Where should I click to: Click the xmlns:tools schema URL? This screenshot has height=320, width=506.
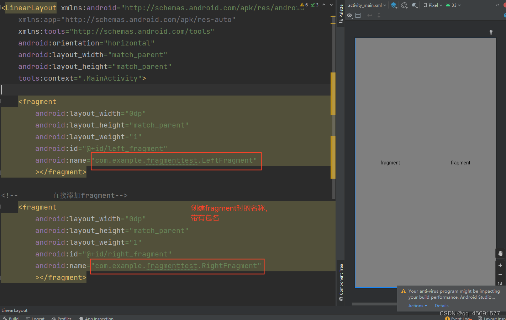[x=142, y=32]
